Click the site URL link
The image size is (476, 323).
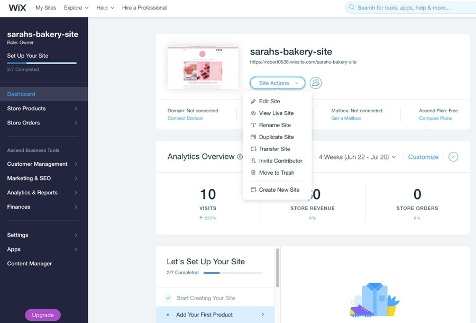tap(303, 62)
